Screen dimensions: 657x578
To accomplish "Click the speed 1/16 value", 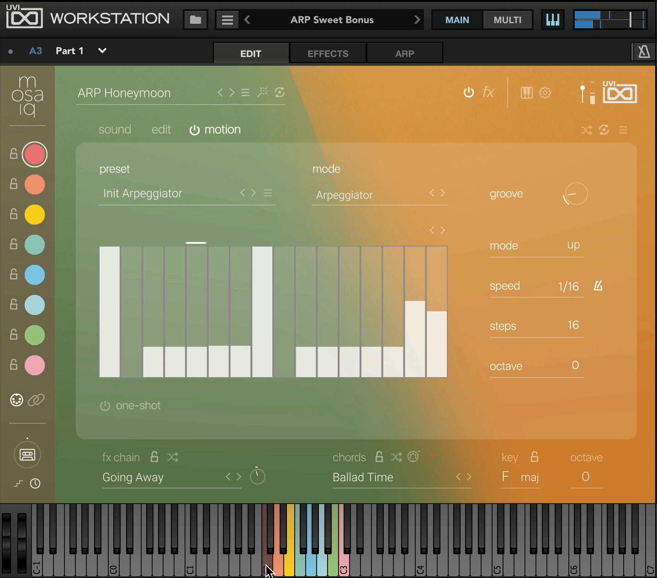I will [568, 286].
